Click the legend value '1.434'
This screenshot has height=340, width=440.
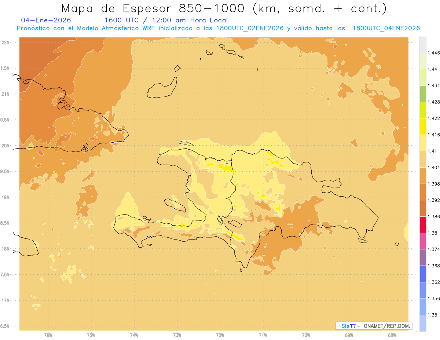click(x=434, y=85)
